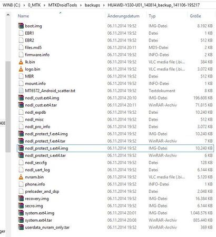Click the blank file icon for MBR
This screenshot has width=216, height=237.
[21, 76]
